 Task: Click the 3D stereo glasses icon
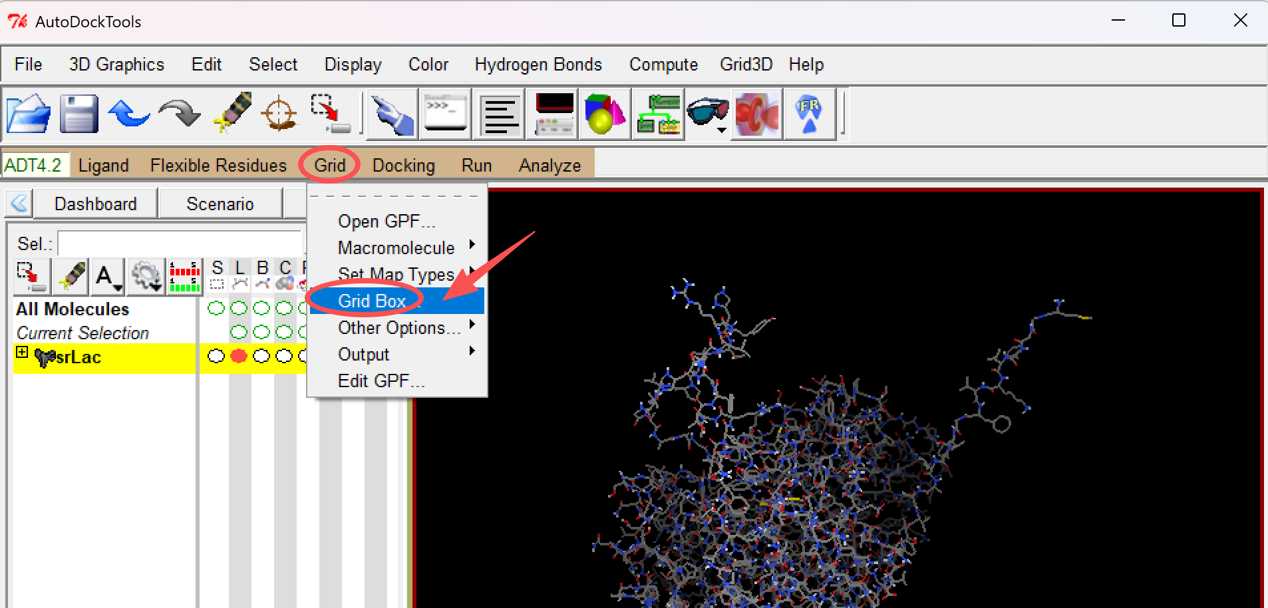[x=707, y=113]
